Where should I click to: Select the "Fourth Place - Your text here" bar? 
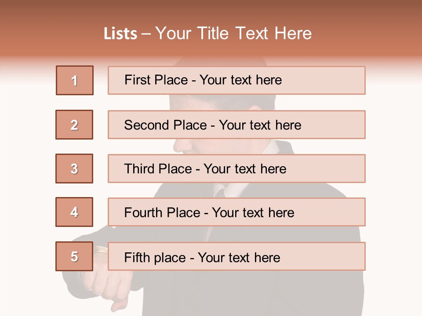(x=236, y=212)
